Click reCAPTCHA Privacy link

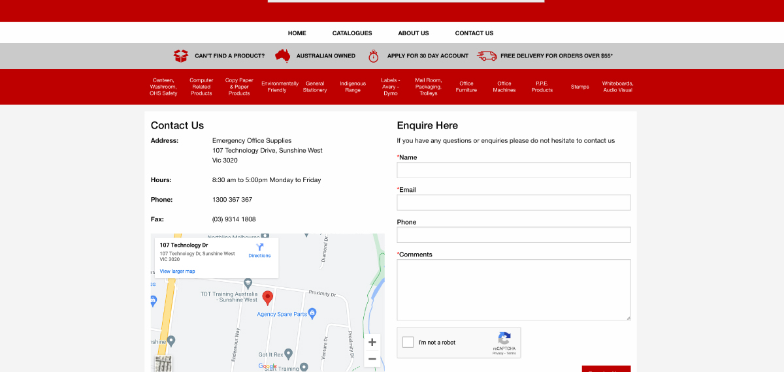pos(498,353)
